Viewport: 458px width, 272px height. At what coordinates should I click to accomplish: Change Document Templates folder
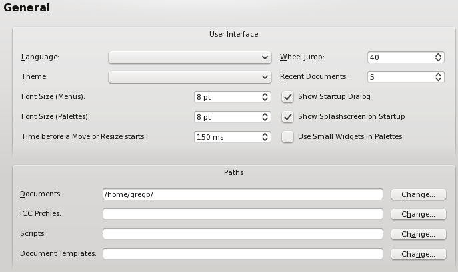point(419,254)
